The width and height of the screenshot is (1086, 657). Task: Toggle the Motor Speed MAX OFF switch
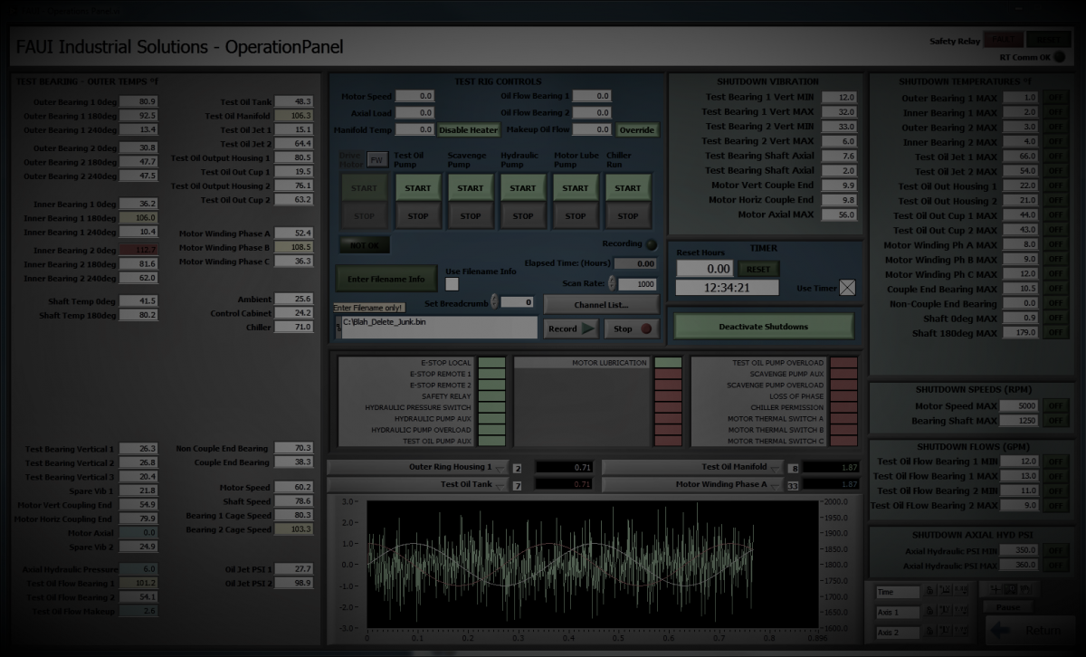click(1054, 406)
